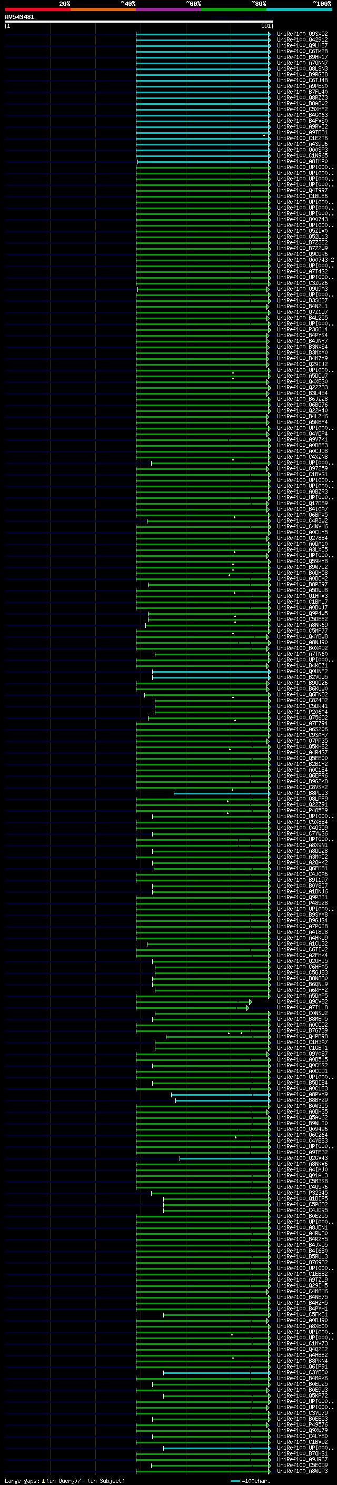Select hit label UniRef100_C1BLE6

(302, 196)
